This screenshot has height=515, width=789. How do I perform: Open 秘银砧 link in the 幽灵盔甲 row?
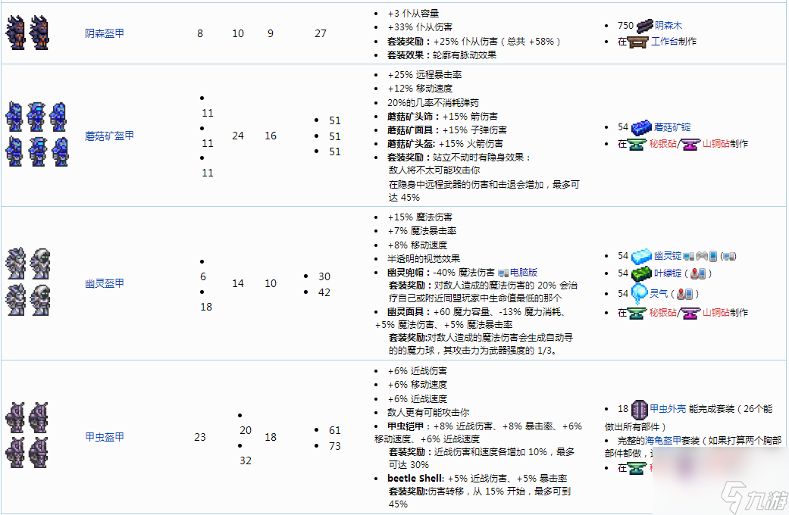662,313
